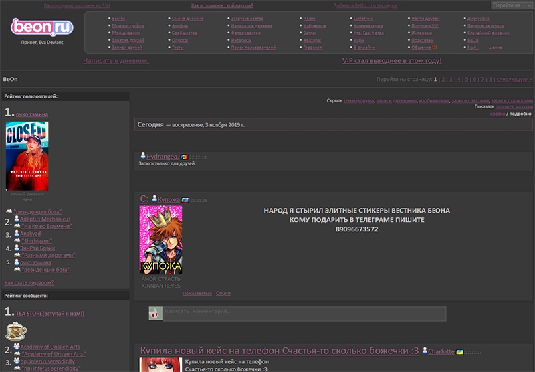Open the CLOSED avatar of top-rated user
The height and width of the screenshot is (372, 535).
pyautogui.click(x=27, y=156)
